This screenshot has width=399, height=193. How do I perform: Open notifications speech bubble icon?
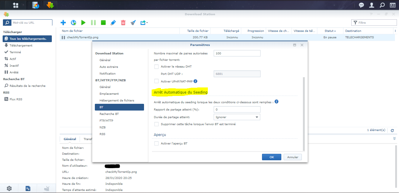362,5
